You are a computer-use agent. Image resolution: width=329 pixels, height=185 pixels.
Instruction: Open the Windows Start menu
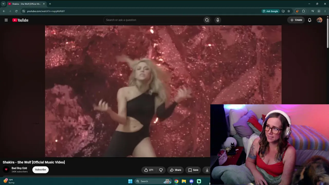(130, 181)
